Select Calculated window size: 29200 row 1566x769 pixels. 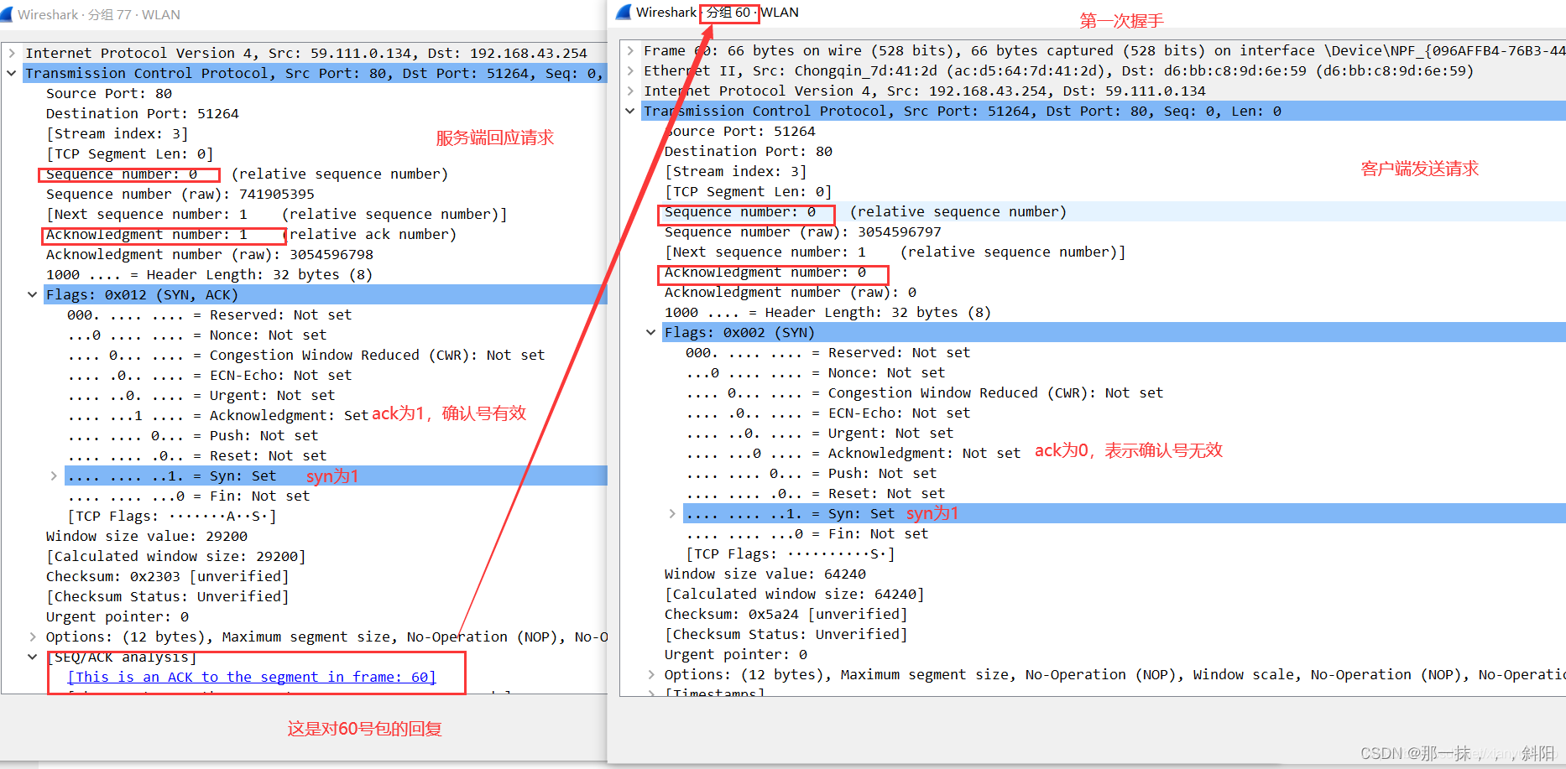[x=176, y=556]
